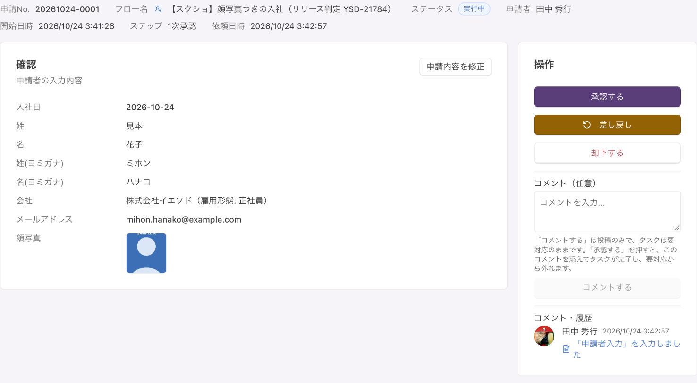Click the 操作 panel heading

[x=544, y=65]
